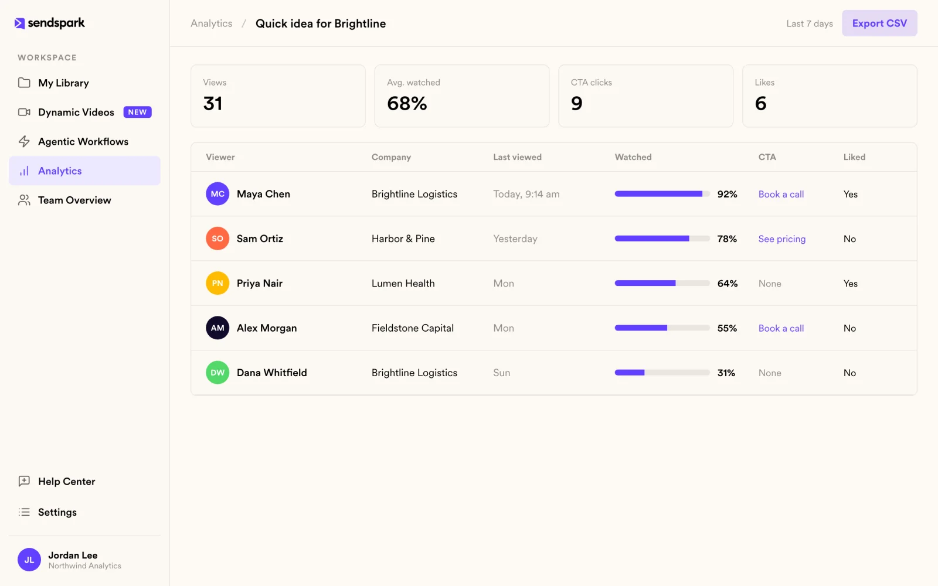Image resolution: width=938 pixels, height=586 pixels.
Task: Click Fieldstone Capital company cell
Action: [x=413, y=328]
